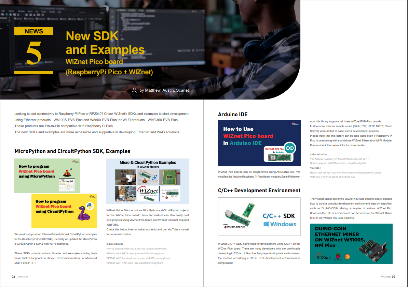Click the yellow 'NEWS' badge
The width and height of the screenshot is (408, 287).
point(34,31)
